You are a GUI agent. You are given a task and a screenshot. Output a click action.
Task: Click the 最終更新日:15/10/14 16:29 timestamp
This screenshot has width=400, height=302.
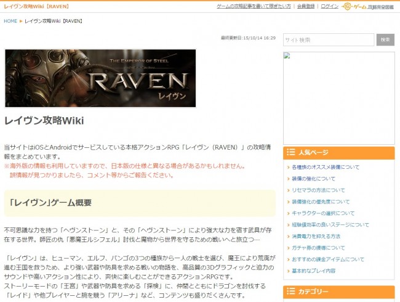coord(248,38)
